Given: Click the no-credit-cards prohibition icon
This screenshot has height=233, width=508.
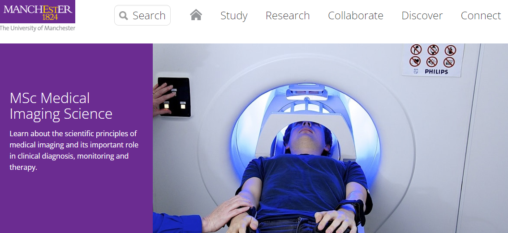Looking at the screenshot, I should 449,62.
